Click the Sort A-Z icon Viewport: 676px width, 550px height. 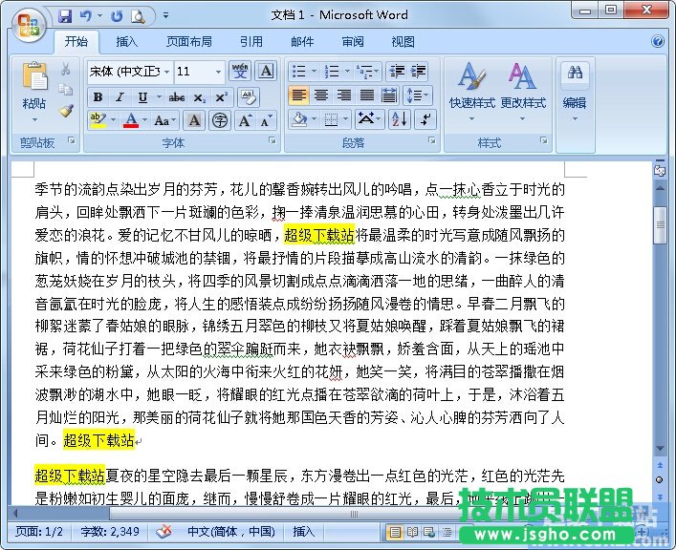[400, 119]
